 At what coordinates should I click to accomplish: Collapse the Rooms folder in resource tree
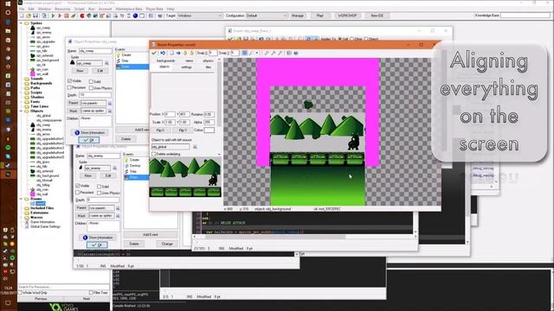[x=22, y=199]
